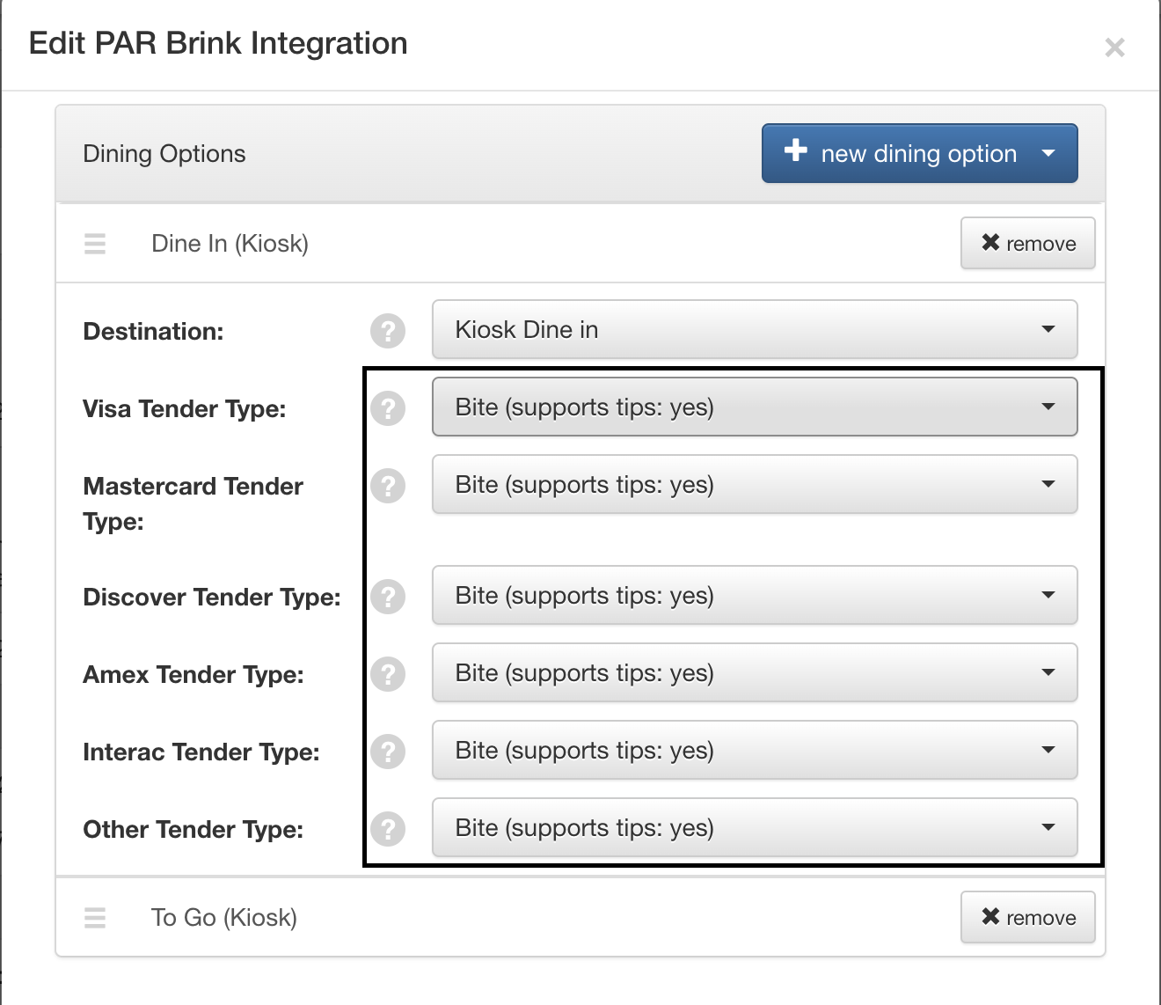
Task: Click help icon for Mastercard Tender Type
Action: click(x=388, y=486)
